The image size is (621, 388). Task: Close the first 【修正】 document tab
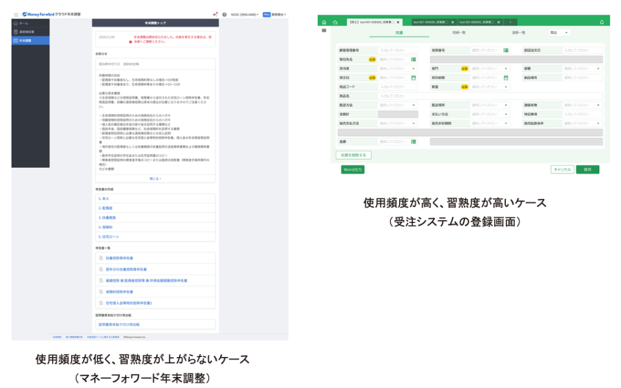coord(399,22)
